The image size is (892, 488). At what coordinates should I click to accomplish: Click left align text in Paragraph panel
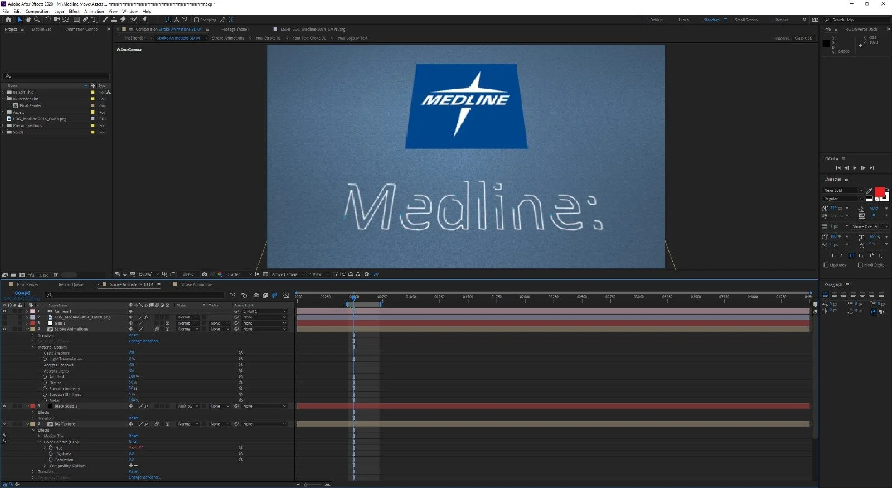tap(826, 294)
